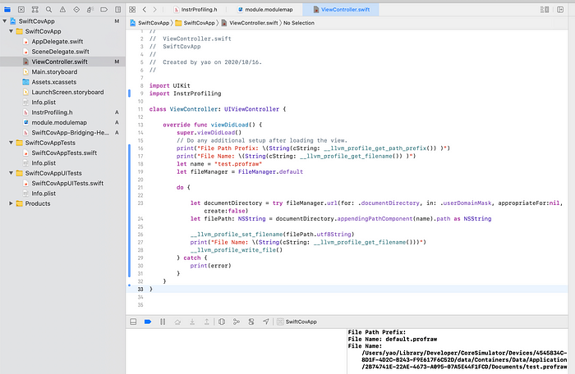Select SwiftCovApp process in debug bar

pyautogui.click(x=297, y=322)
